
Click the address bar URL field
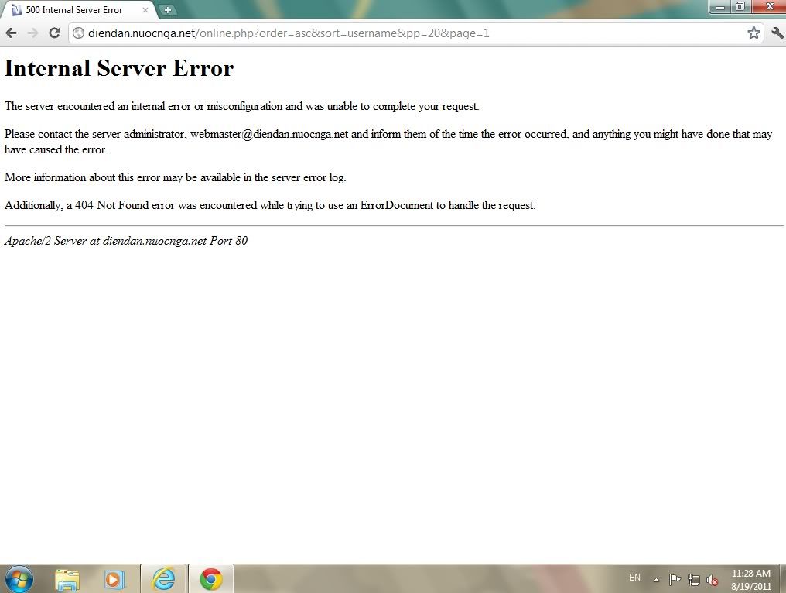click(387, 33)
